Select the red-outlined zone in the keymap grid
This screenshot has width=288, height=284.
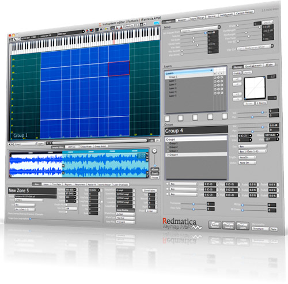[x=119, y=69]
